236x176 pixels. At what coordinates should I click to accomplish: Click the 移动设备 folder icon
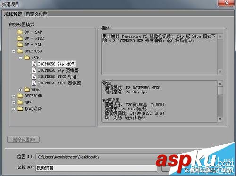[20, 109]
